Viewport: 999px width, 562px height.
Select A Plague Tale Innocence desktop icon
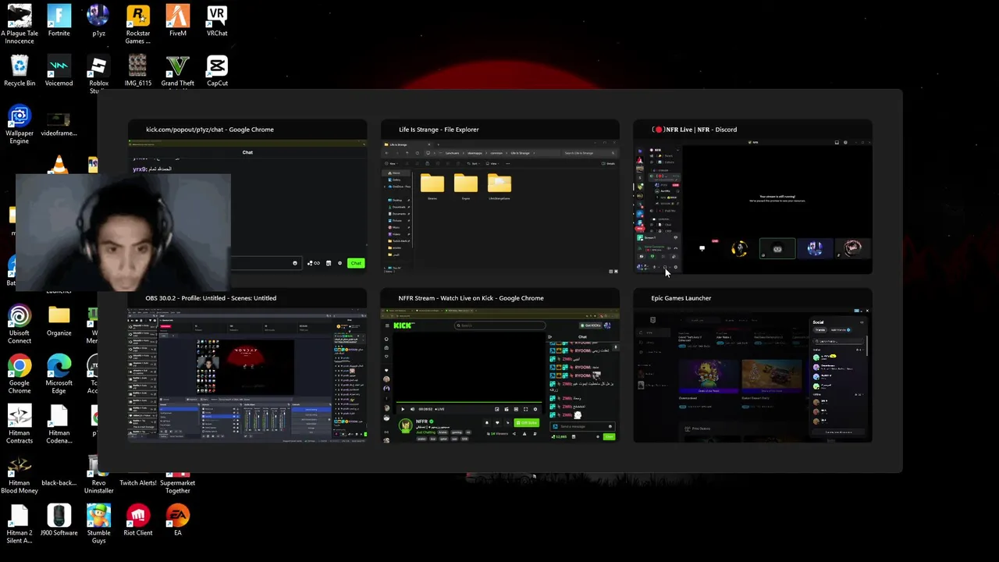20,24
